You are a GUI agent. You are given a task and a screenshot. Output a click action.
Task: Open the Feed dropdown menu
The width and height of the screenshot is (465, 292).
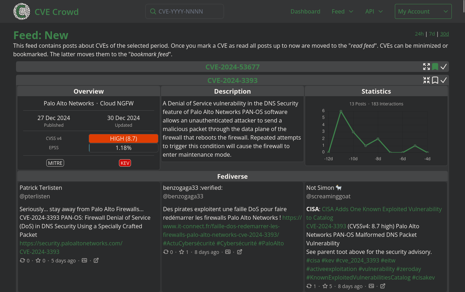coord(343,11)
